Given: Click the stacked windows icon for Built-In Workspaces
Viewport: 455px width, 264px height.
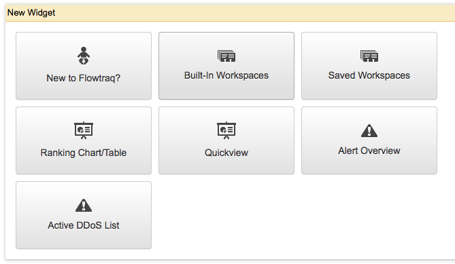Looking at the screenshot, I should [x=226, y=56].
